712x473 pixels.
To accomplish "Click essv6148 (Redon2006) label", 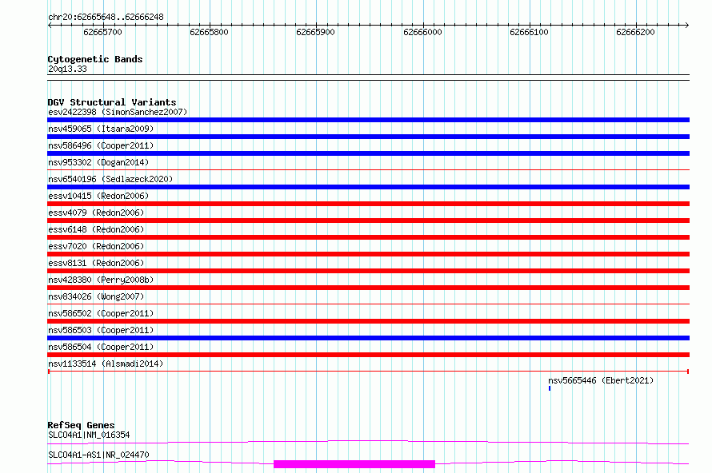I will pyautogui.click(x=96, y=229).
